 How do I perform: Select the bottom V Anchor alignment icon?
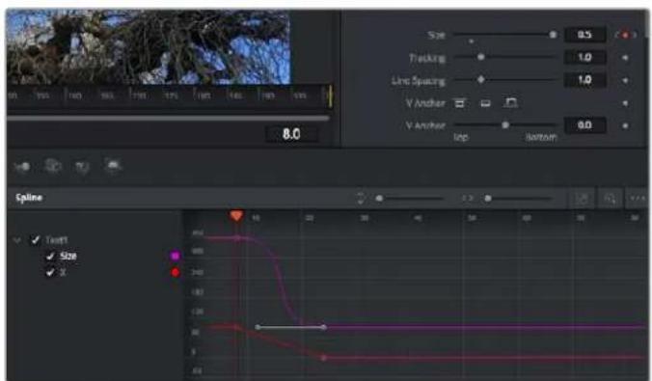(x=510, y=102)
